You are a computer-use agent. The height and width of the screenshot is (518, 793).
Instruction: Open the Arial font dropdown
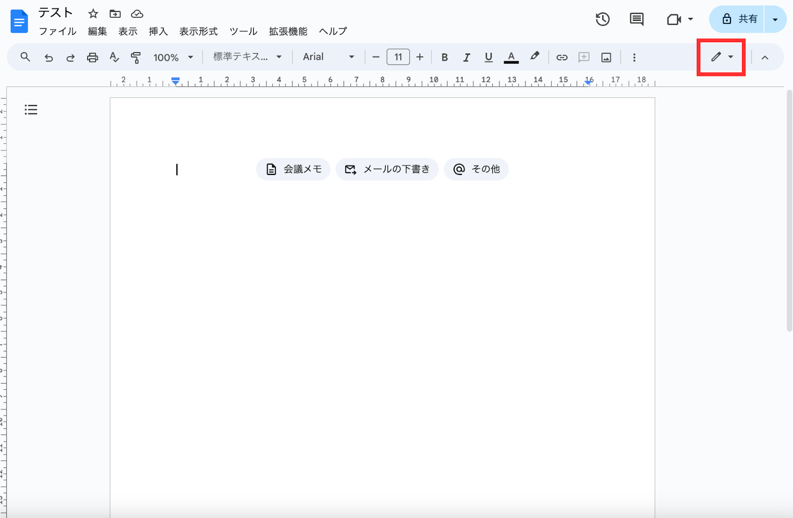click(x=329, y=57)
